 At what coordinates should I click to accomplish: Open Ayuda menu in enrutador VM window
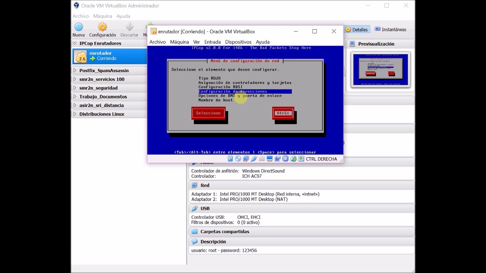pyautogui.click(x=263, y=42)
